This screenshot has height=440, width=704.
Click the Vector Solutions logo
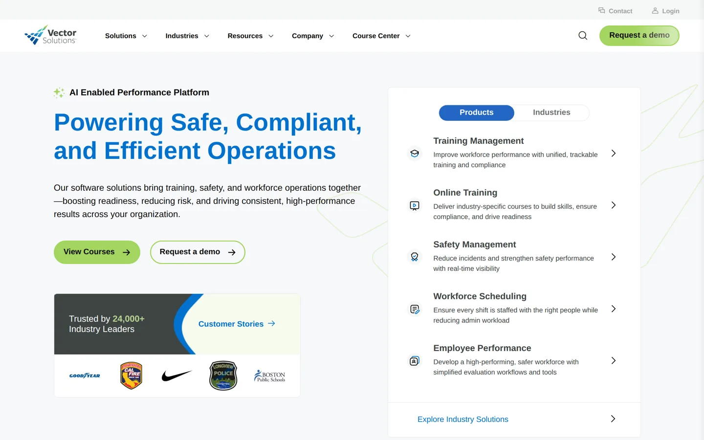point(51,35)
